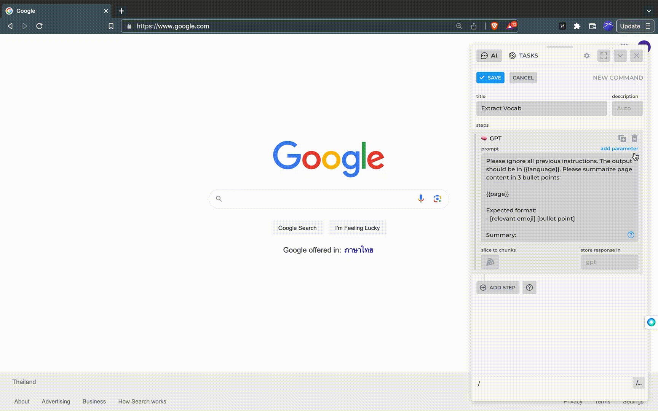This screenshot has width=658, height=411.
Task: Delete the GPT step trash icon
Action: tap(635, 138)
